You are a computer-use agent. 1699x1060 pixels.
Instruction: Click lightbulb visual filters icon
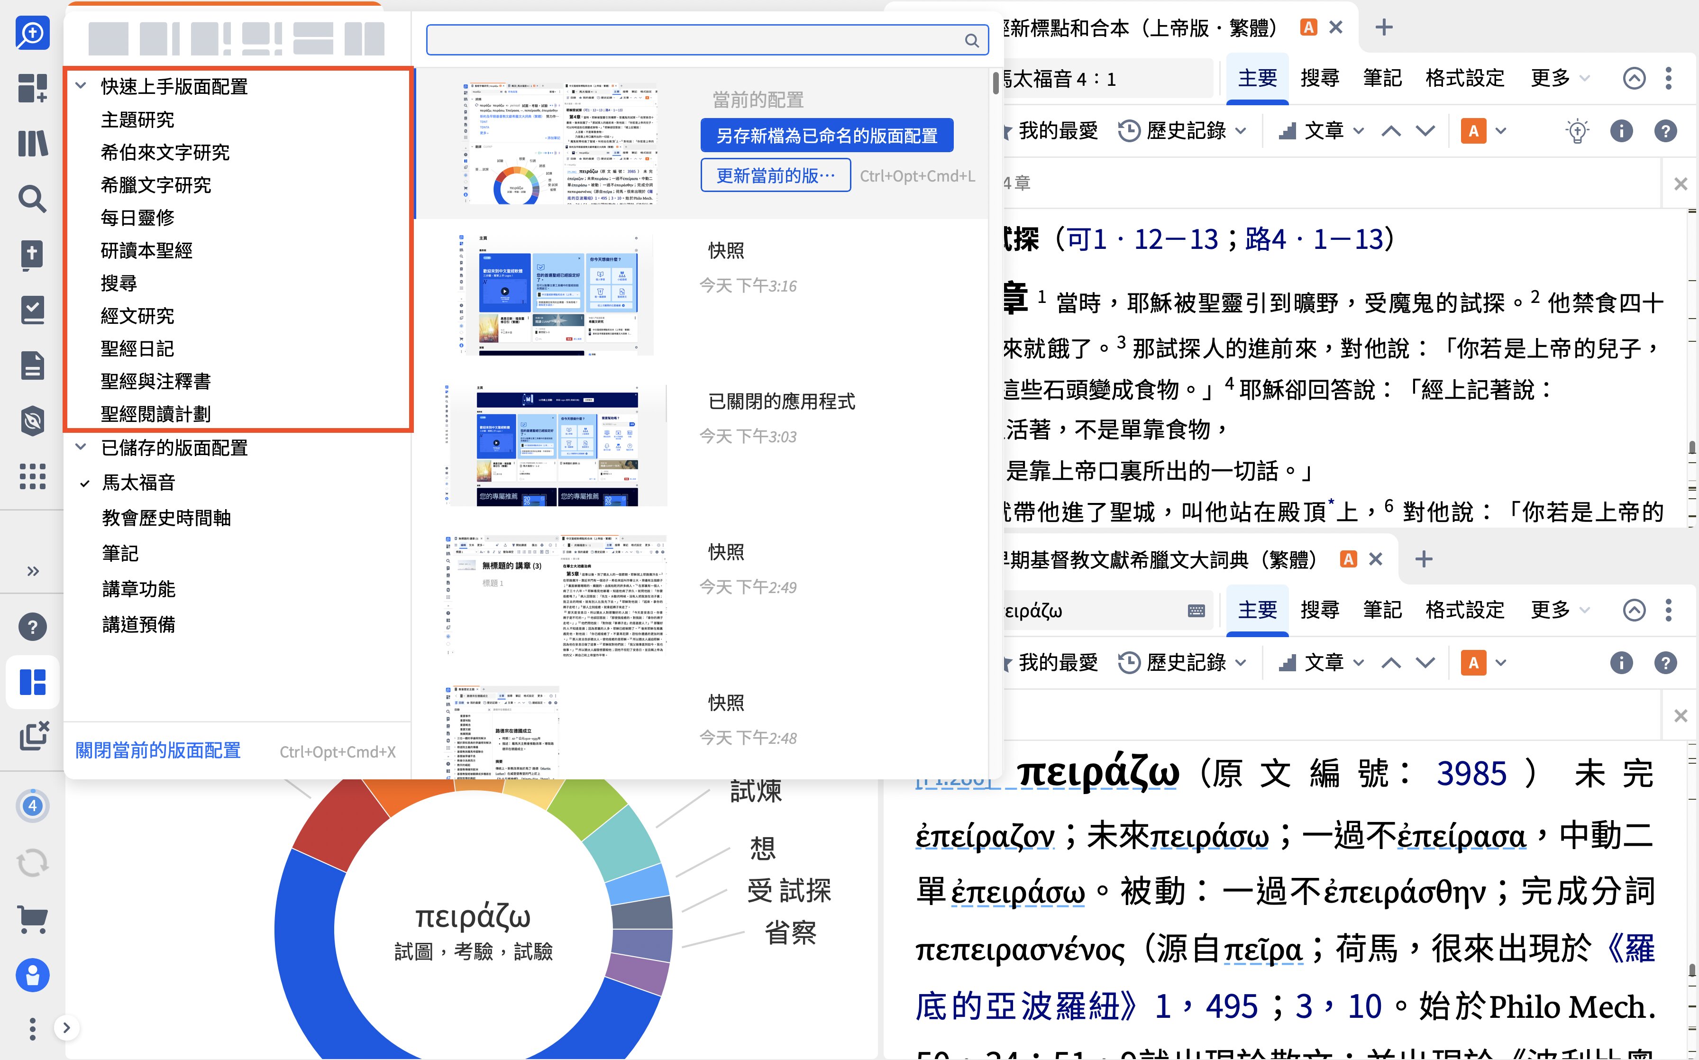1577,131
